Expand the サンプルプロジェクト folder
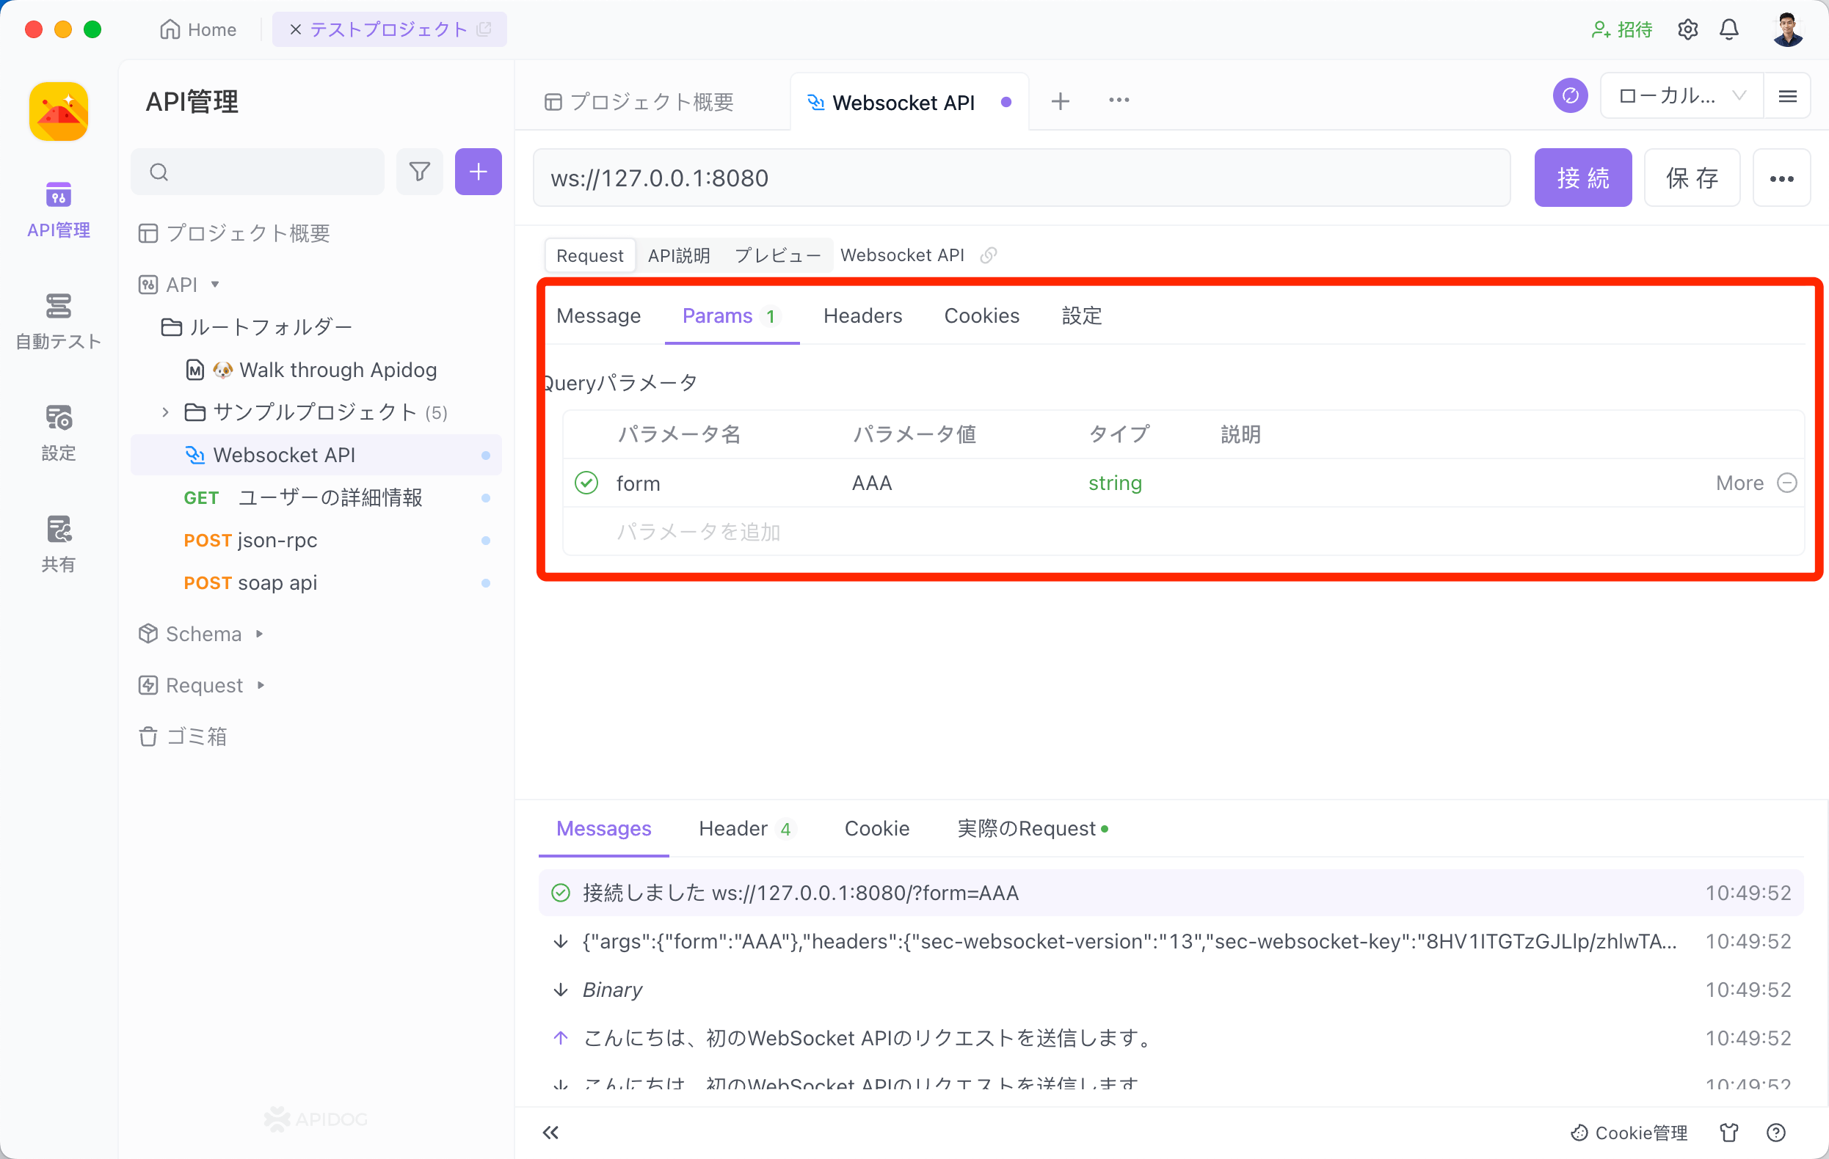Screen dimensions: 1829x1159 tap(165, 412)
